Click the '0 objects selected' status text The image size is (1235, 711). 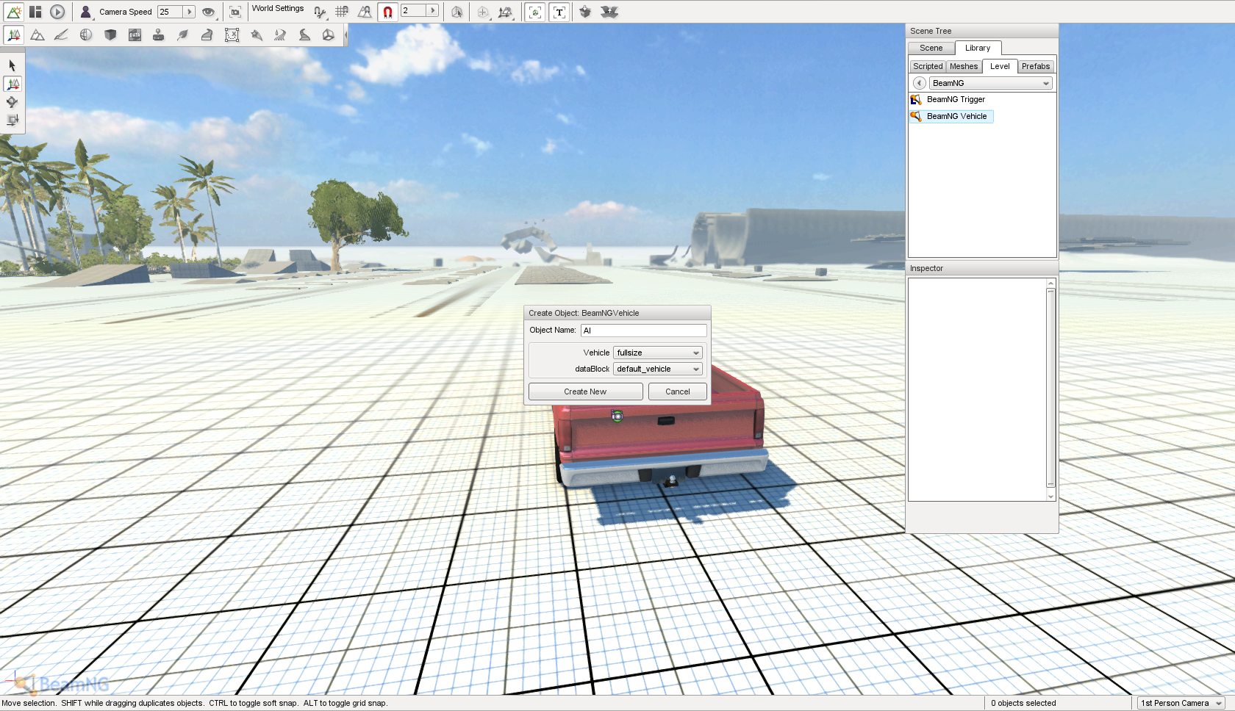[1023, 703]
